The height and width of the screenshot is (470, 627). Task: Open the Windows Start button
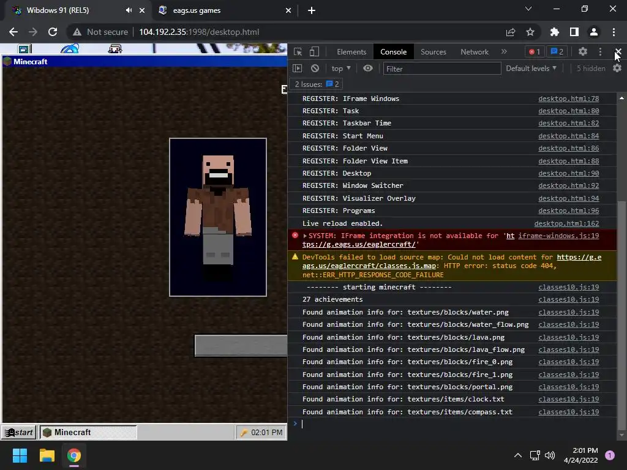20,455
